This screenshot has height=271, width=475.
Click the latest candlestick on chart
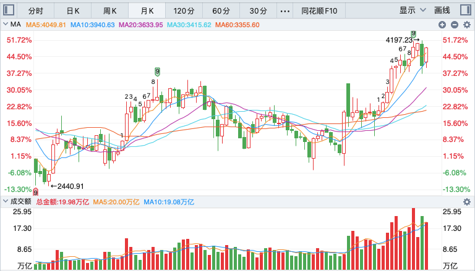(x=426, y=54)
